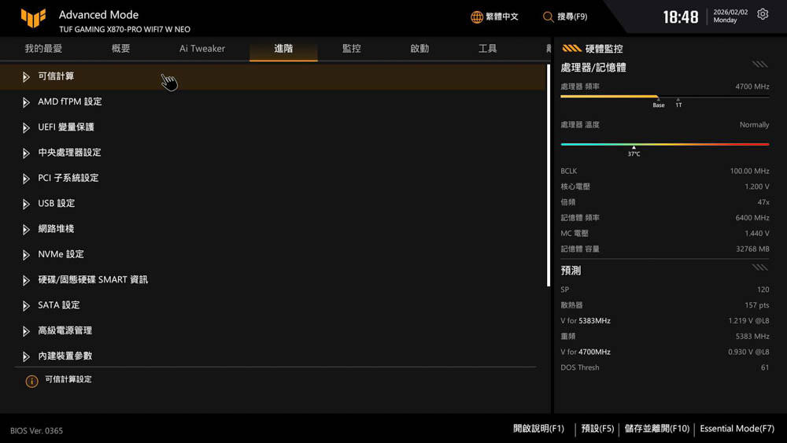Click the TUF Gaming logo
The height and width of the screenshot is (443, 787).
(32, 19)
